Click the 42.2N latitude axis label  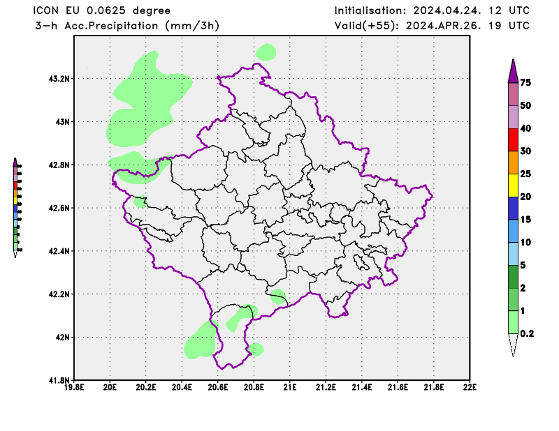pyautogui.click(x=59, y=294)
